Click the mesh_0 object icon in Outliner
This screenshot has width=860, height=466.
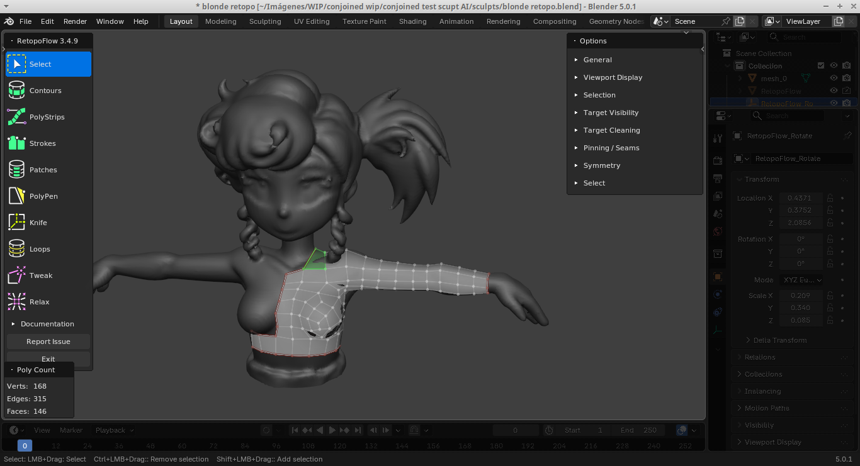[752, 79]
